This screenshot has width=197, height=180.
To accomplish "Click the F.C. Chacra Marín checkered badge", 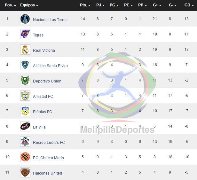I will (x=25, y=157).
